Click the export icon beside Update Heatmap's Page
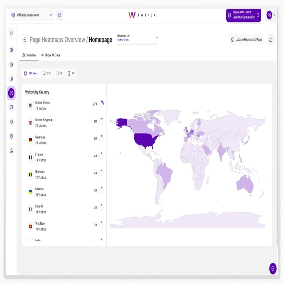Image resolution: width=284 pixels, height=284 pixels. (x=270, y=40)
